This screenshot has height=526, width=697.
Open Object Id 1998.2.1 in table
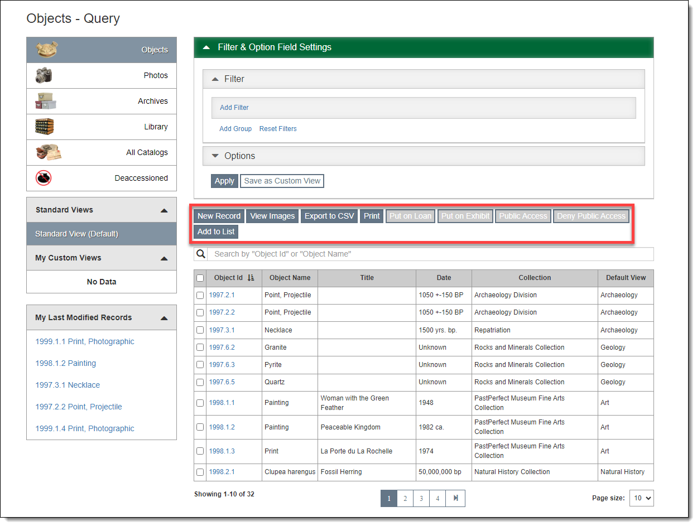[222, 472]
